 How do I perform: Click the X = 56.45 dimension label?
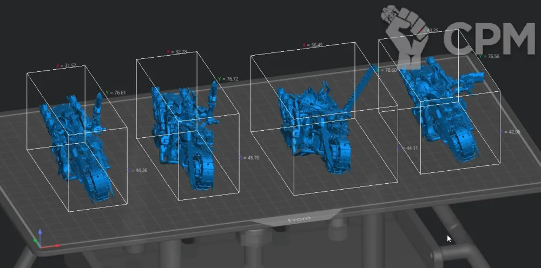[312, 45]
